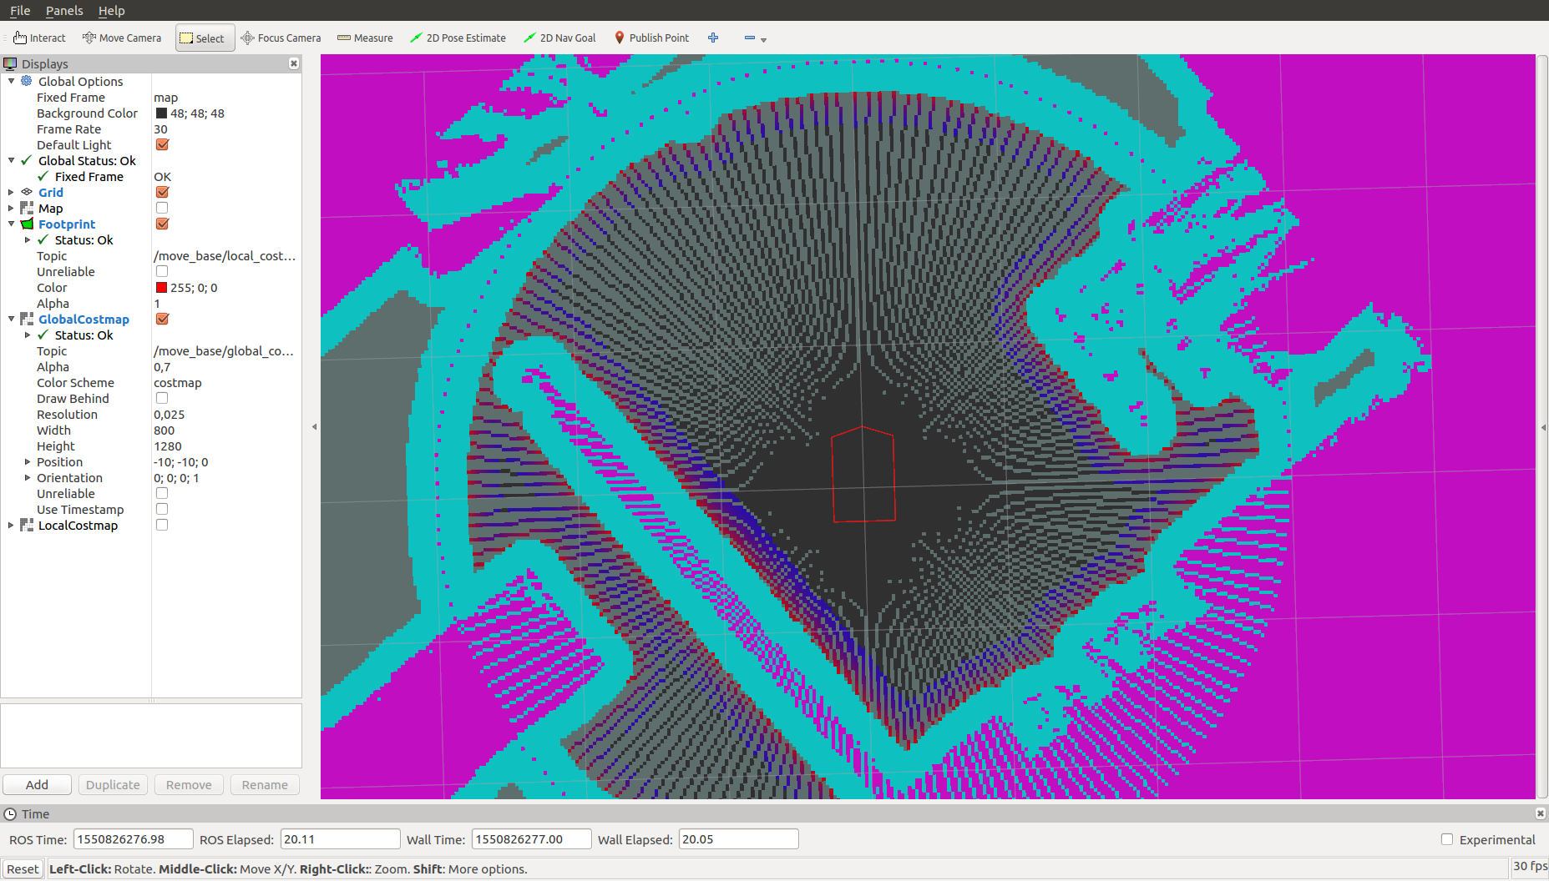Expand the LocalCostmap display properties

pos(11,525)
